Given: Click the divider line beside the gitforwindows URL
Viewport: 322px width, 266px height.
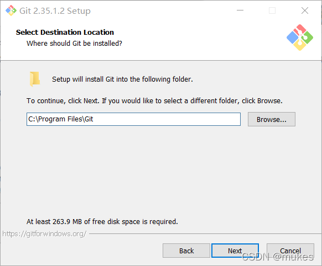Looking at the screenshot, I should tap(205, 233).
